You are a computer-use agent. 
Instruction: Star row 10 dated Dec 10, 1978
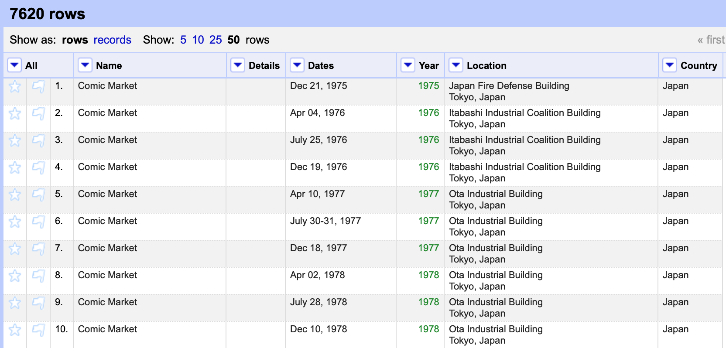(15, 330)
